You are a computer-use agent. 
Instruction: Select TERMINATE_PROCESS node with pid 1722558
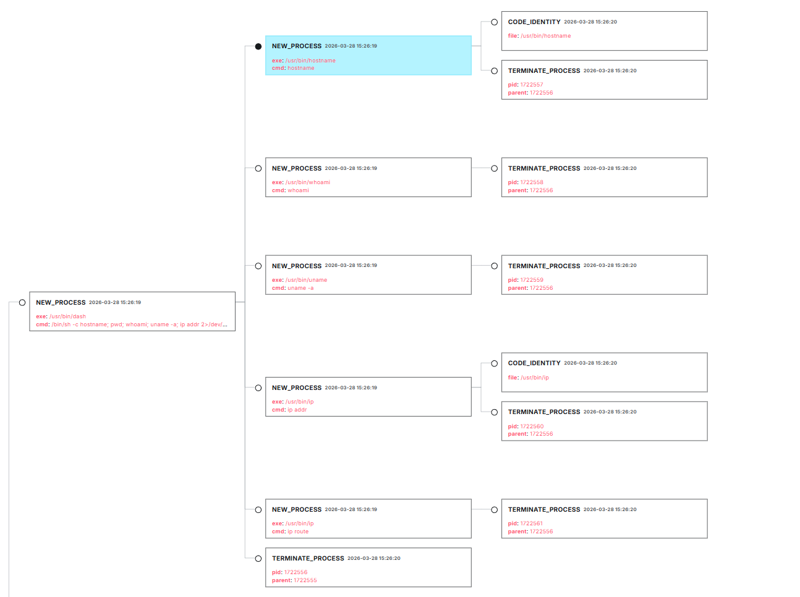point(604,177)
